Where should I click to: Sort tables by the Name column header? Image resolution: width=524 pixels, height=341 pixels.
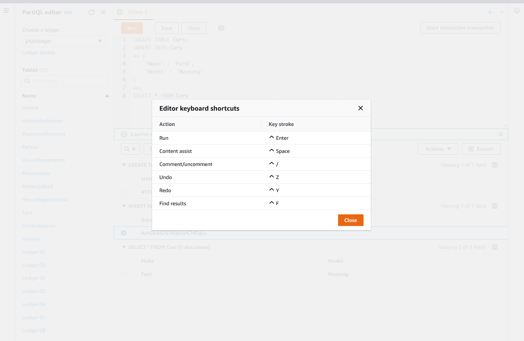29,96
